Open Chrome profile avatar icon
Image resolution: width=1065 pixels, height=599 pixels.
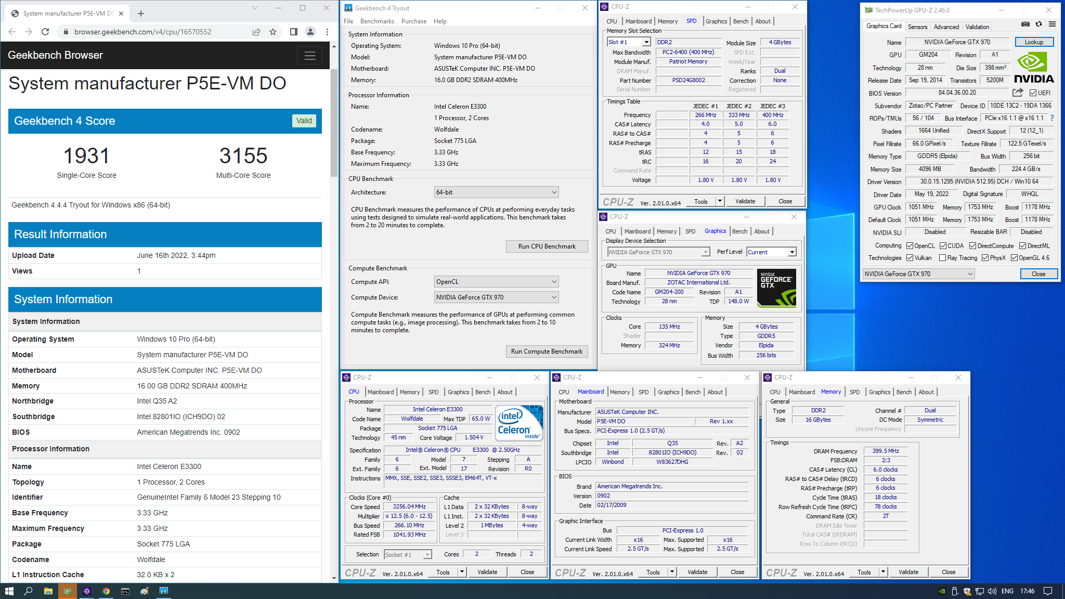coord(310,32)
